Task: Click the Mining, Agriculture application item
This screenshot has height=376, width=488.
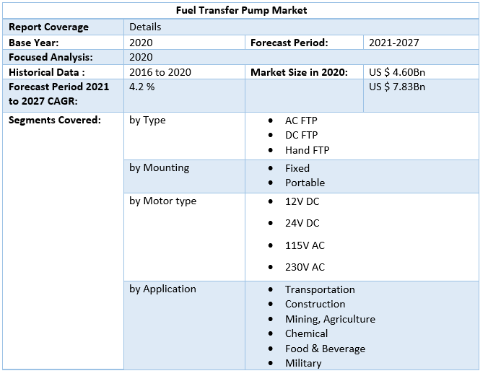Action: click(x=330, y=319)
